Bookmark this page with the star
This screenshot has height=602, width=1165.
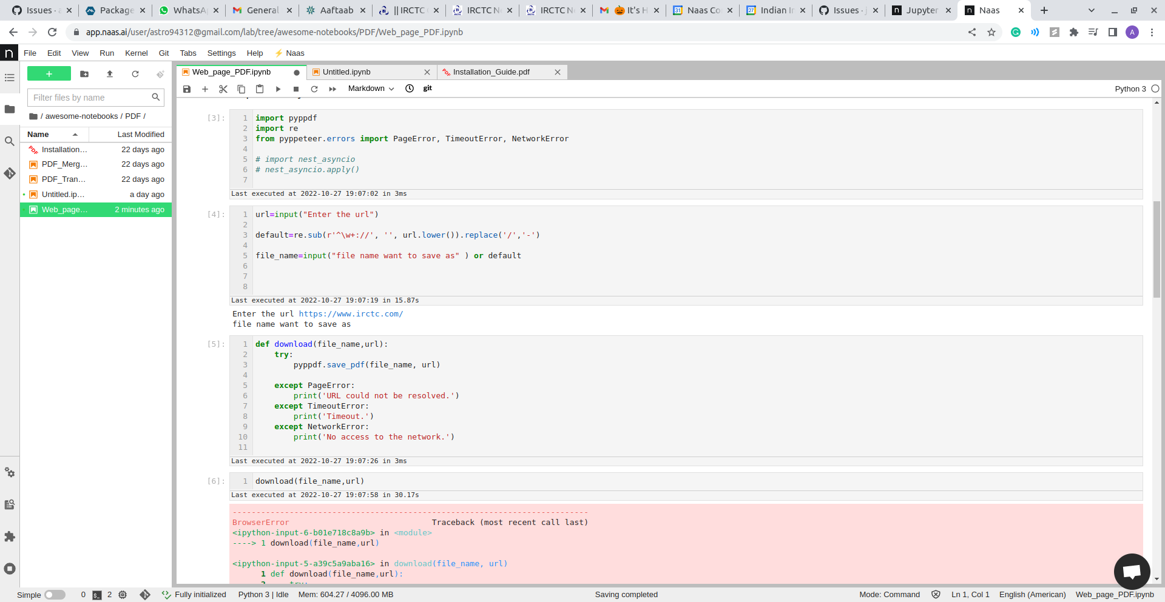pos(992,32)
